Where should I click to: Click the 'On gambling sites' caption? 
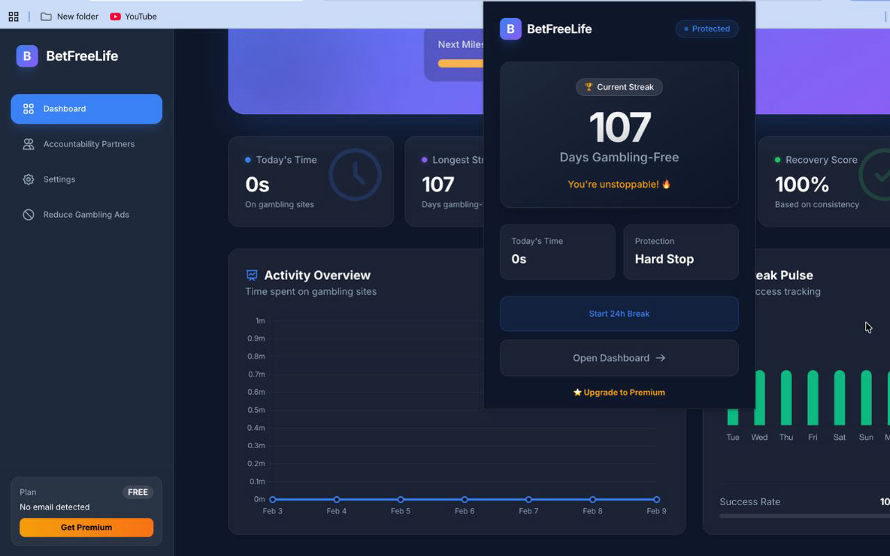point(280,205)
